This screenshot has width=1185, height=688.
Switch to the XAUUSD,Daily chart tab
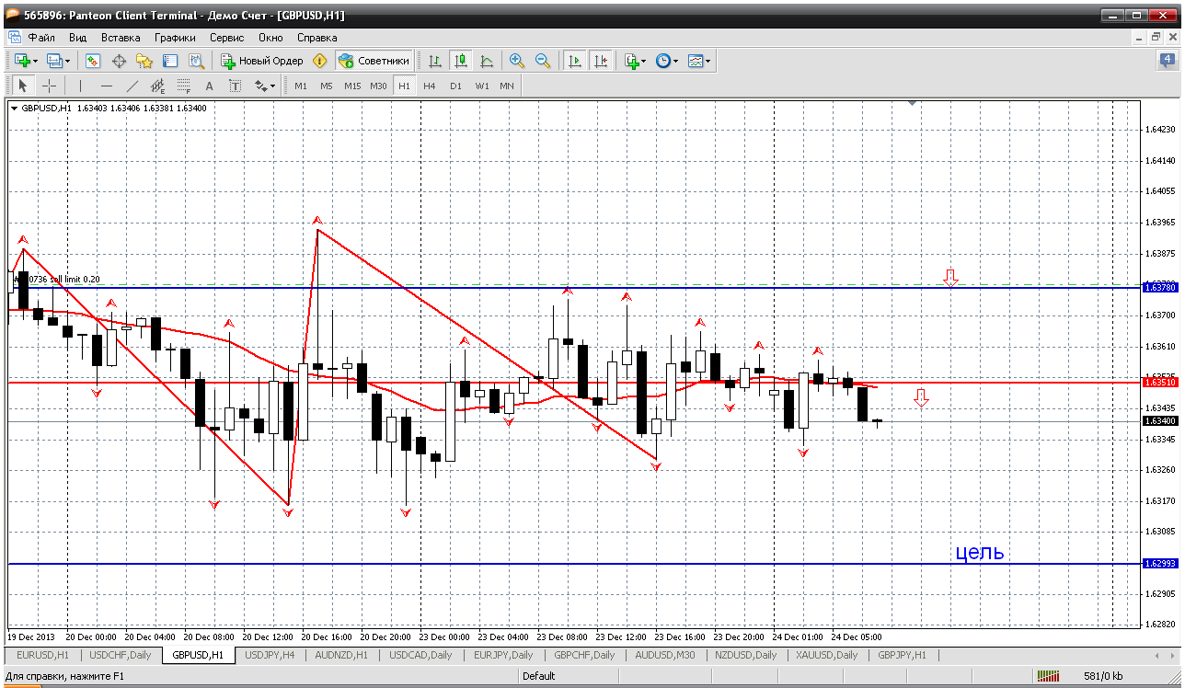826,655
